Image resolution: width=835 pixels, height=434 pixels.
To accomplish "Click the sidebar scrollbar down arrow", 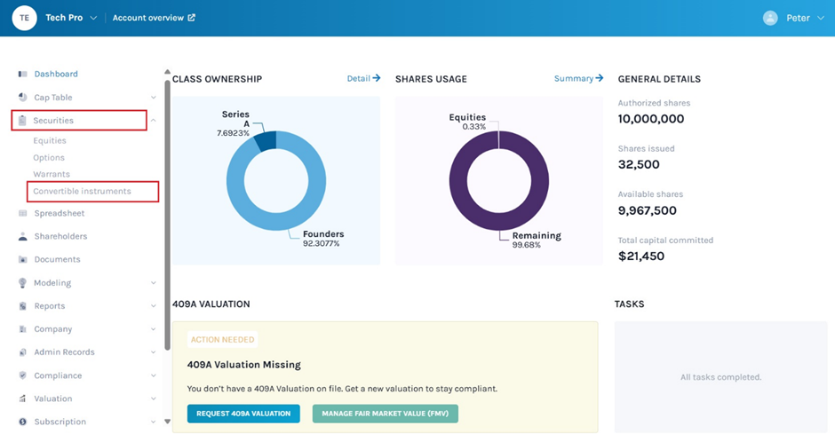I will [x=167, y=422].
